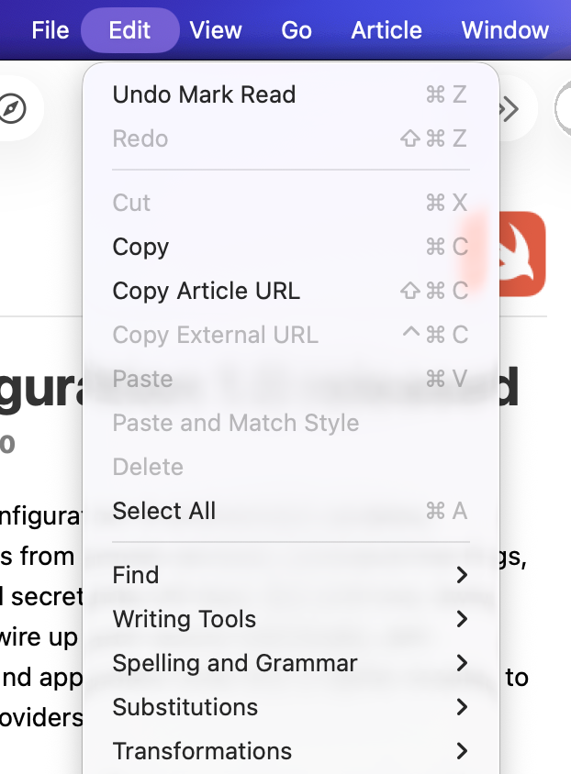Image resolution: width=571 pixels, height=774 pixels.
Task: Click the article headline text
Action: coord(41,388)
